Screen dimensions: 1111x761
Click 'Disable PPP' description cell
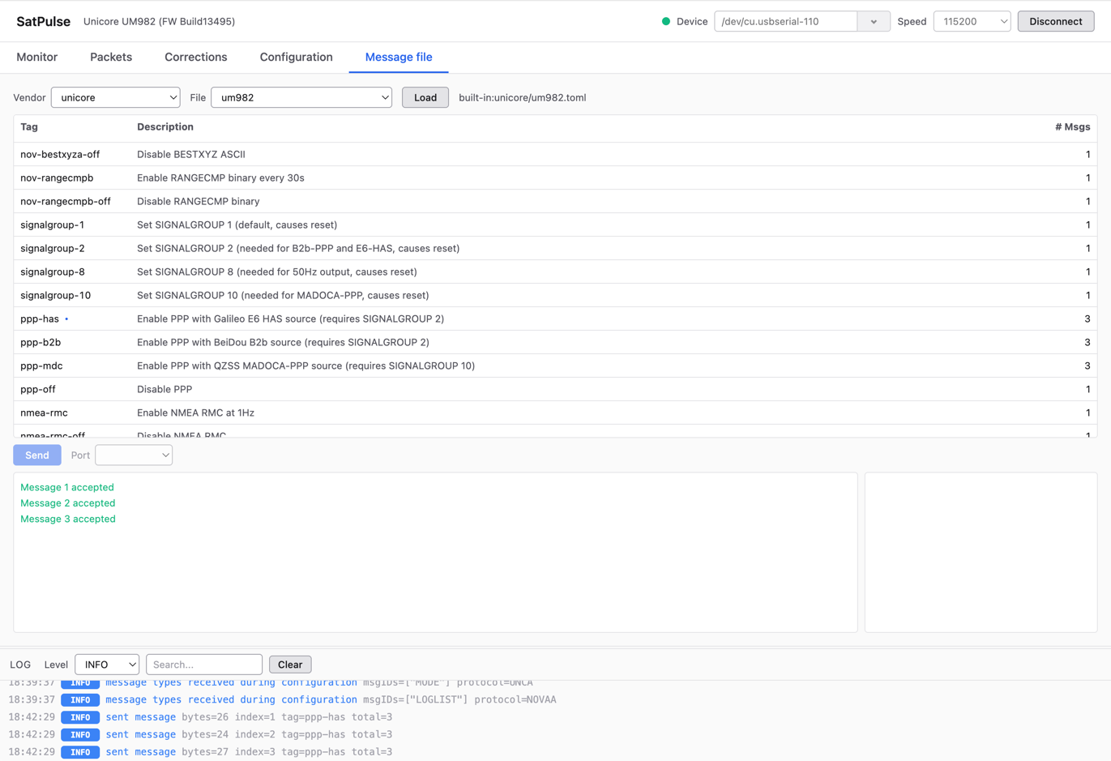tap(165, 389)
